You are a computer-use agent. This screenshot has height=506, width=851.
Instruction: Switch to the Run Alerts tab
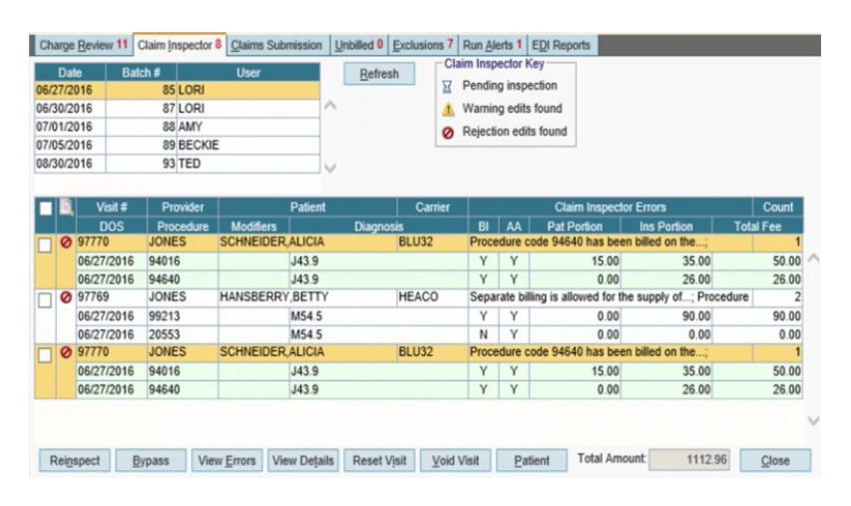pyautogui.click(x=492, y=46)
